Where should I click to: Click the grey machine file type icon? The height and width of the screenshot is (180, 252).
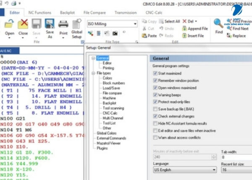(x=107, y=33)
